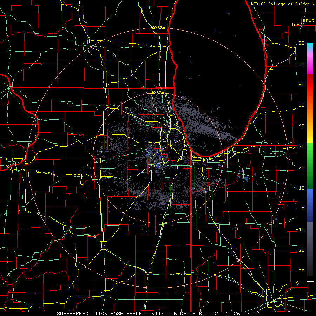The width and height of the screenshot is (316, 316).
Task: Pick the cyan segment atop the color bar
Action: coord(310,46)
